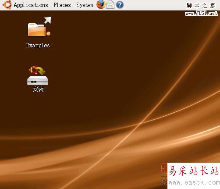The height and width of the screenshot is (189, 220).
Task: Select the Examples folder desktop icon
Action: coord(39,27)
